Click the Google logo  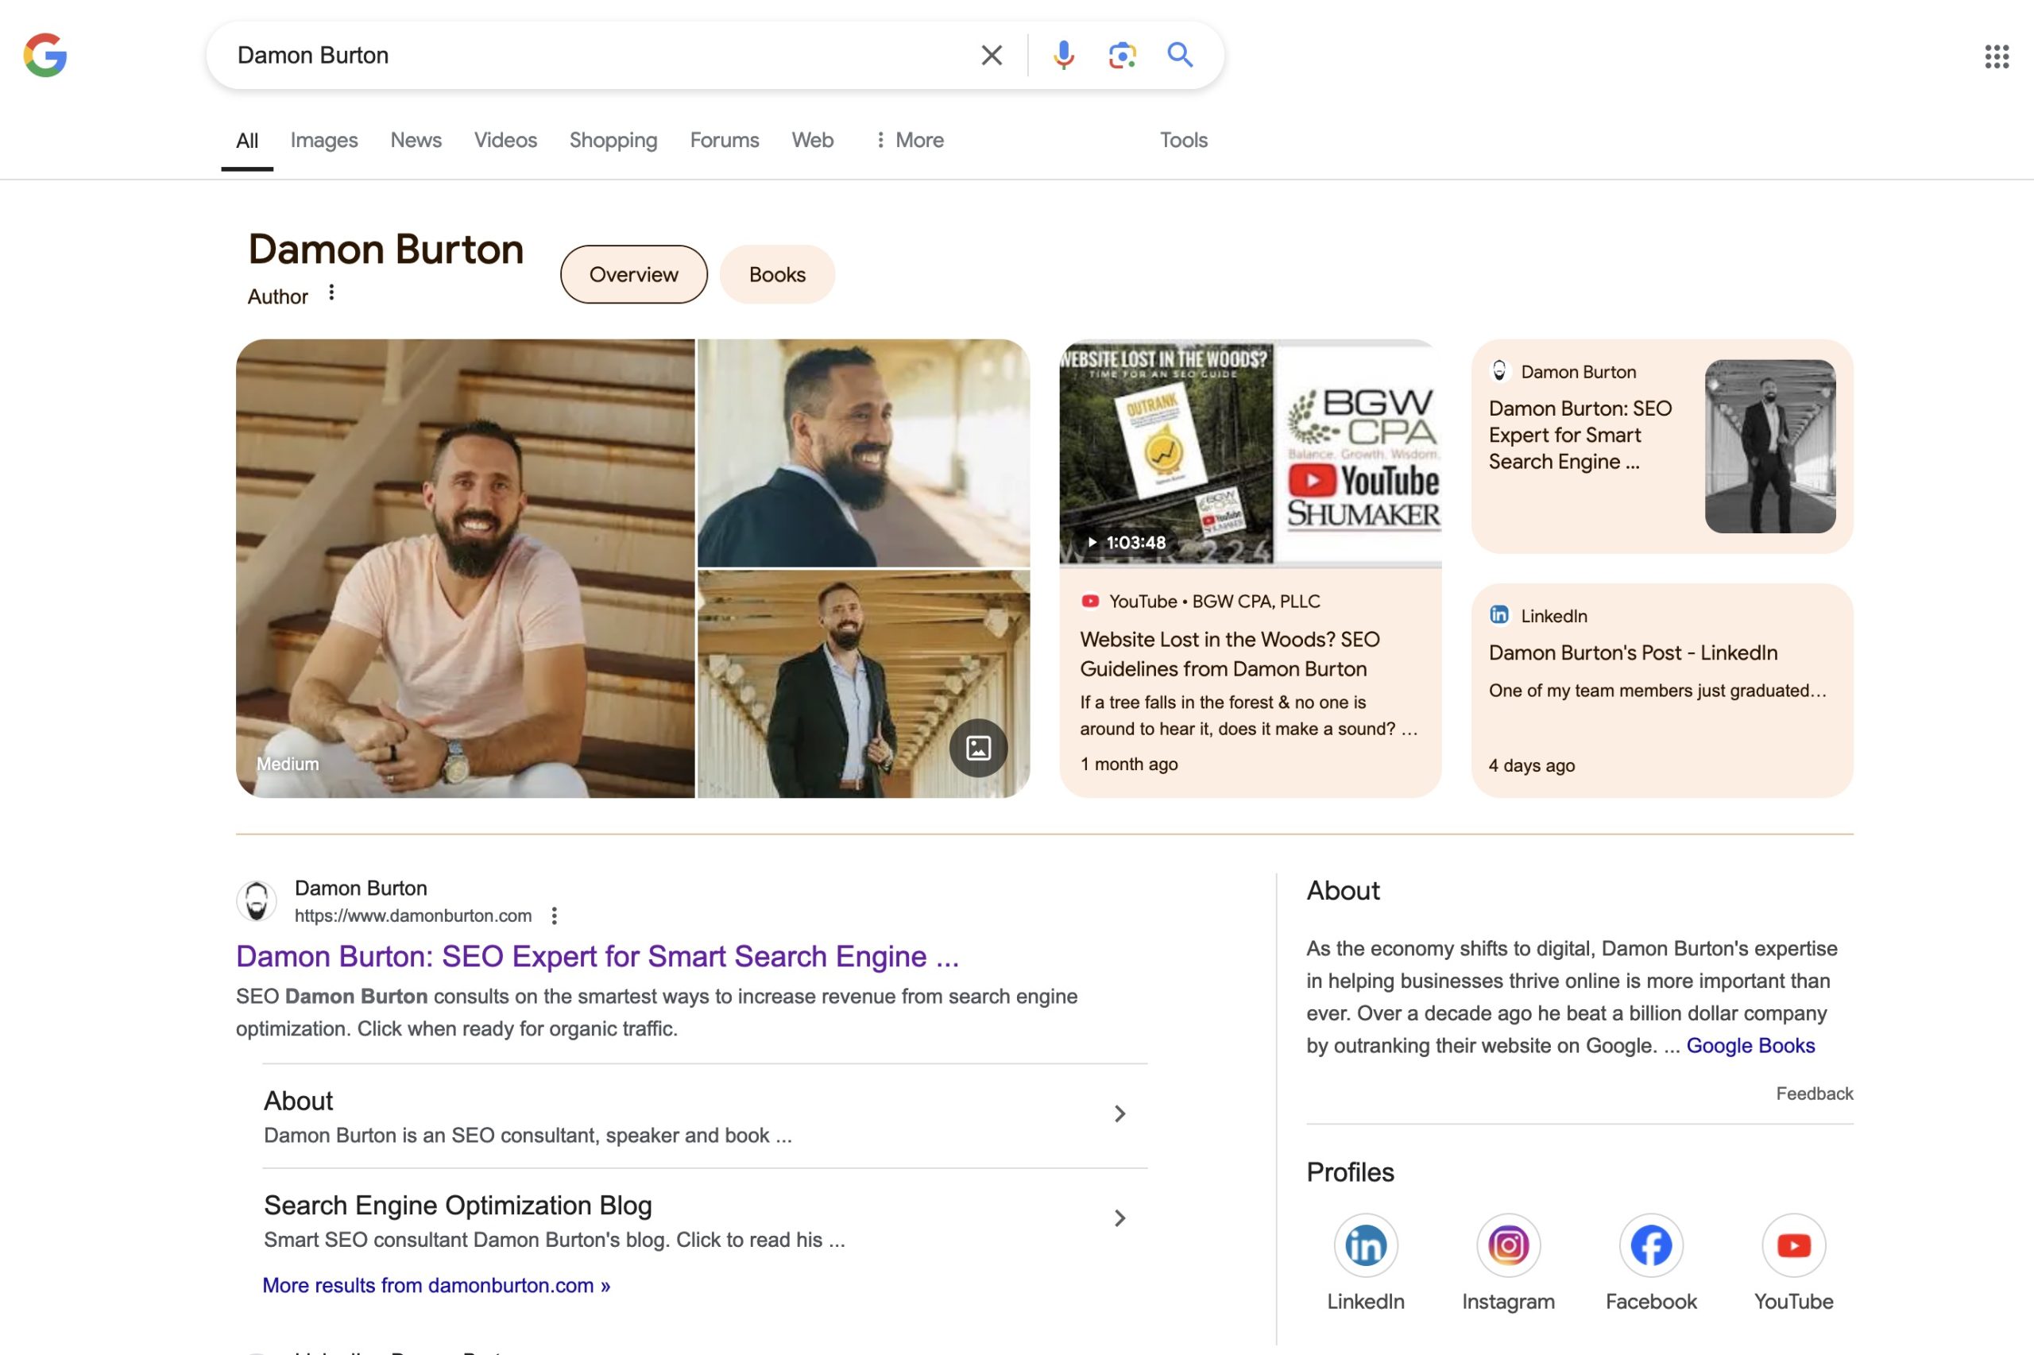(45, 56)
